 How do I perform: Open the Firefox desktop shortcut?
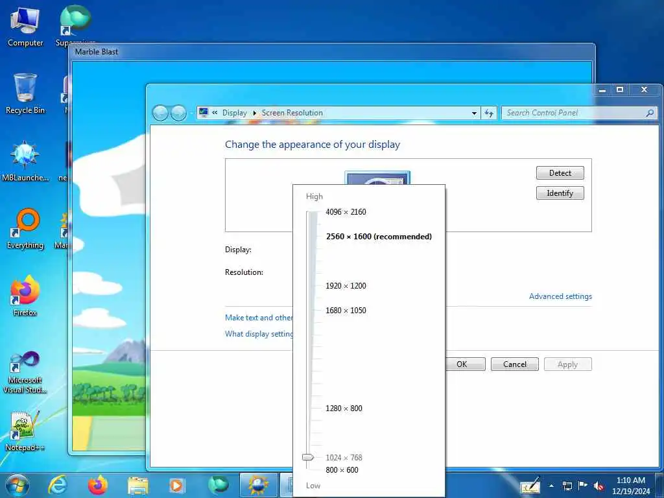[25, 296]
